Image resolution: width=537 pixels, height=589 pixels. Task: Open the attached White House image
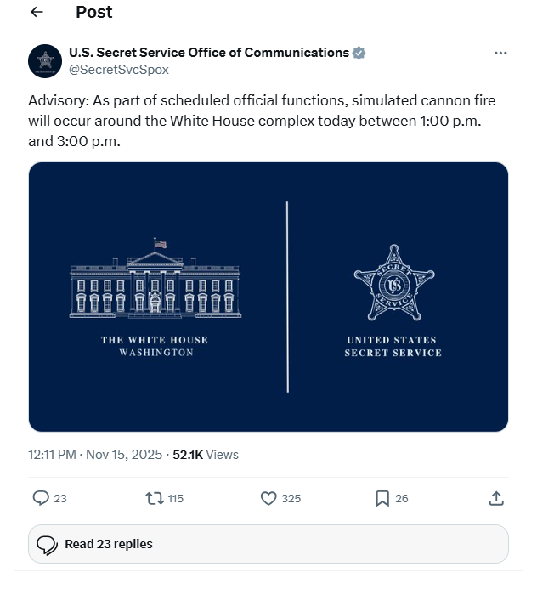268,297
